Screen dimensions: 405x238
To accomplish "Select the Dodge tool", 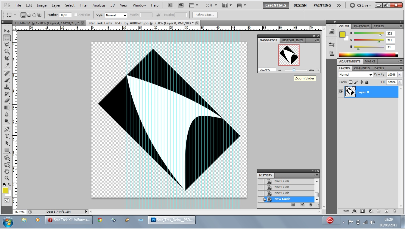I will (x=7, y=121).
